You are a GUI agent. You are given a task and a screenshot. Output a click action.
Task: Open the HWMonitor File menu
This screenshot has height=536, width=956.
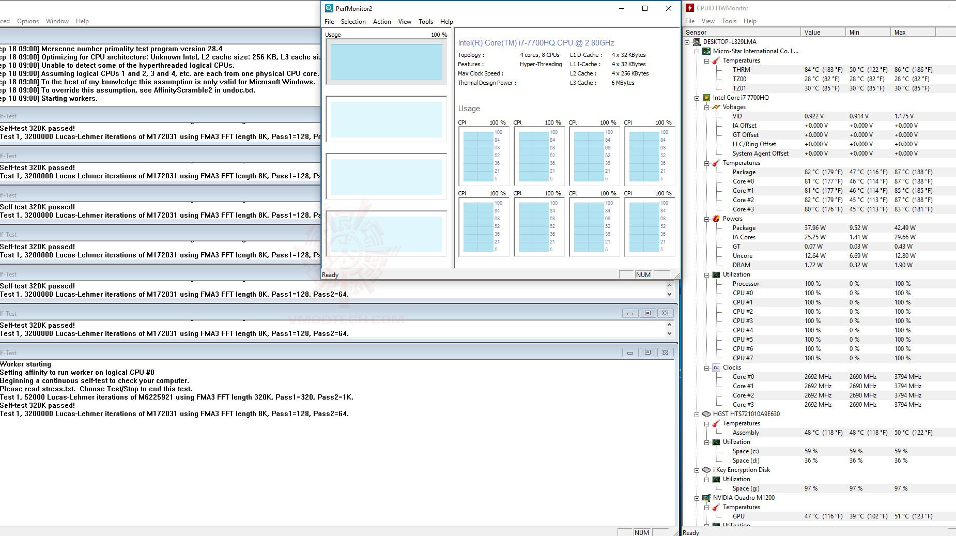pos(690,21)
